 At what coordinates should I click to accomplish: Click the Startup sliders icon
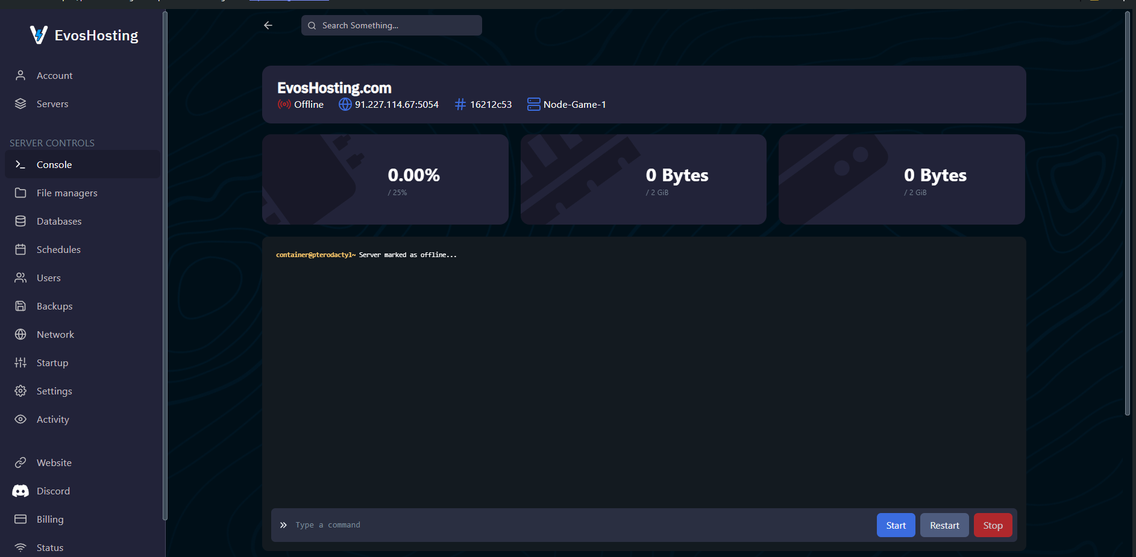(x=20, y=363)
